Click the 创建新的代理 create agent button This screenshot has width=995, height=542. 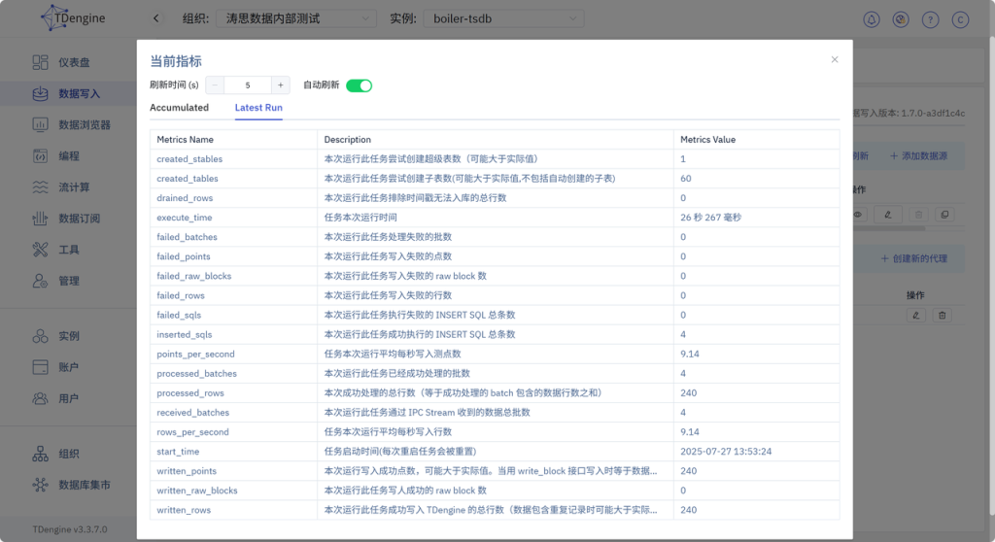pyautogui.click(x=913, y=258)
